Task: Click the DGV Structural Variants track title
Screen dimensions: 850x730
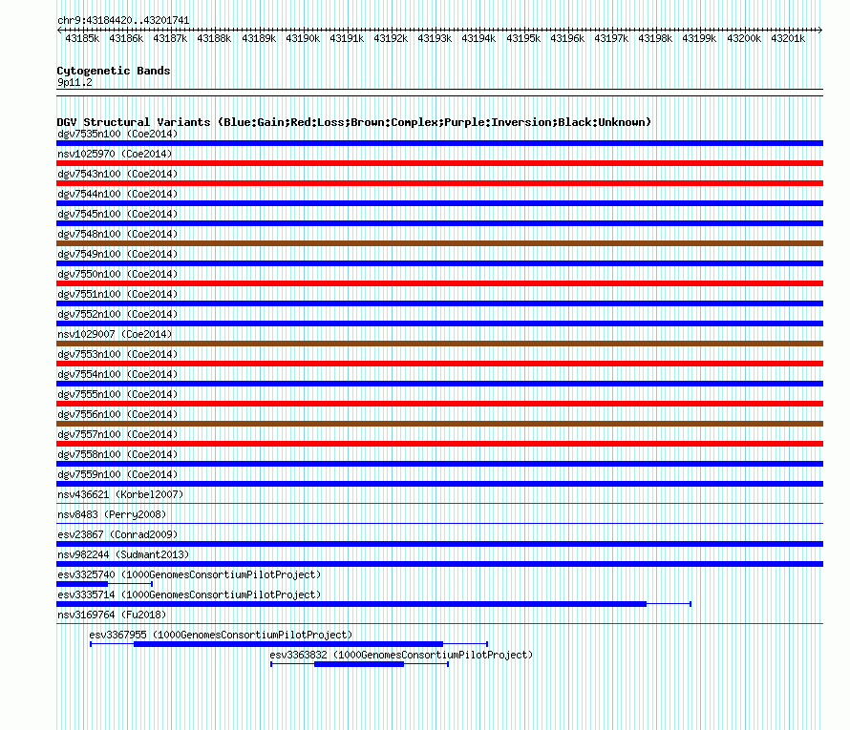Action: pyautogui.click(x=354, y=122)
